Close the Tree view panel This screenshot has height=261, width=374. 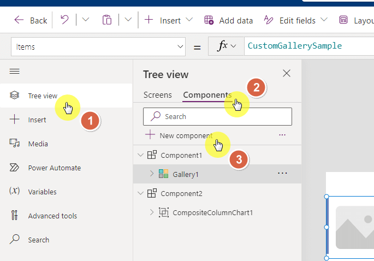pyautogui.click(x=287, y=73)
